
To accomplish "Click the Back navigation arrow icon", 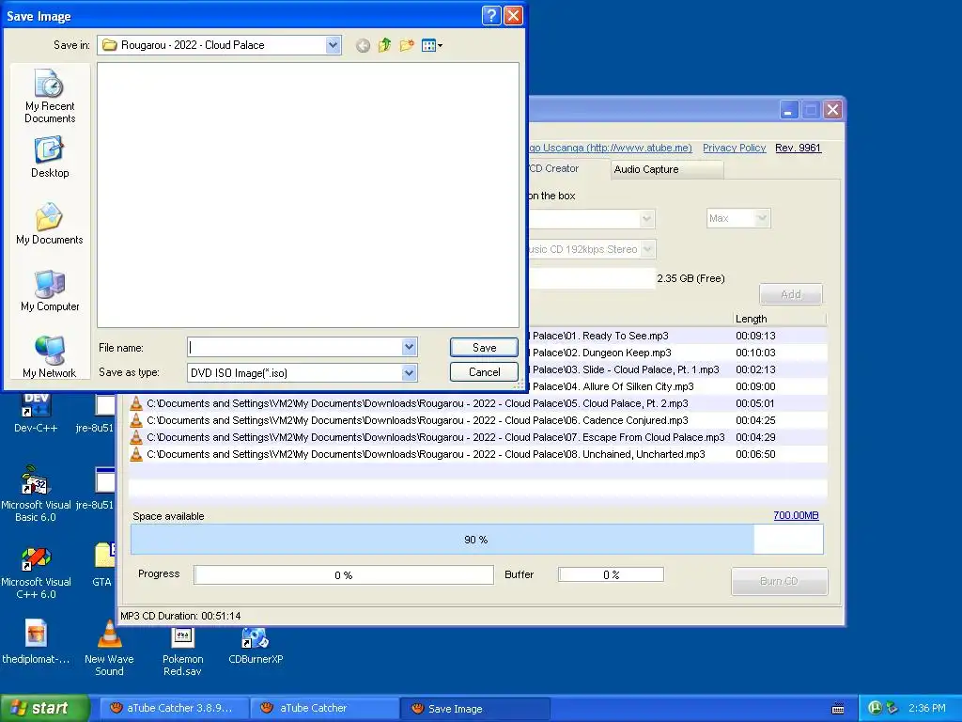I will (363, 45).
